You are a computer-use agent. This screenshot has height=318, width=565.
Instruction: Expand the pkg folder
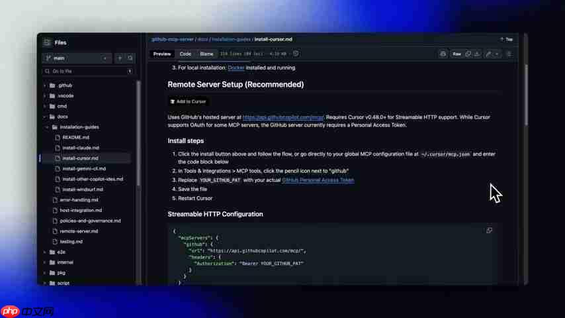click(45, 273)
